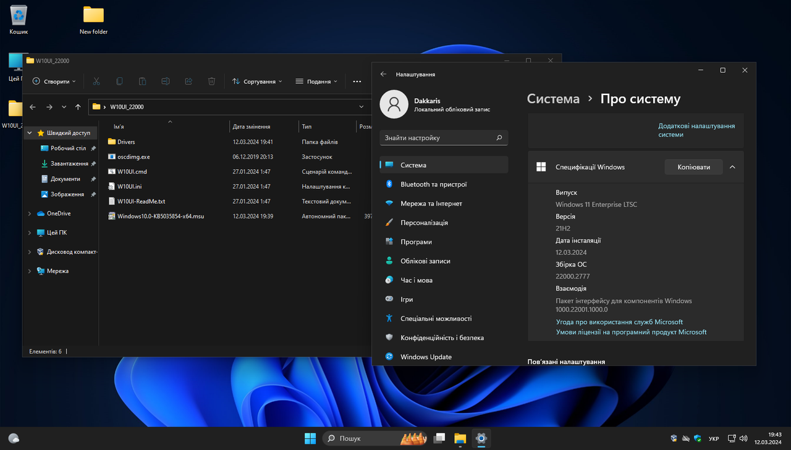Click the Копіювати button
The image size is (791, 450).
(693, 167)
